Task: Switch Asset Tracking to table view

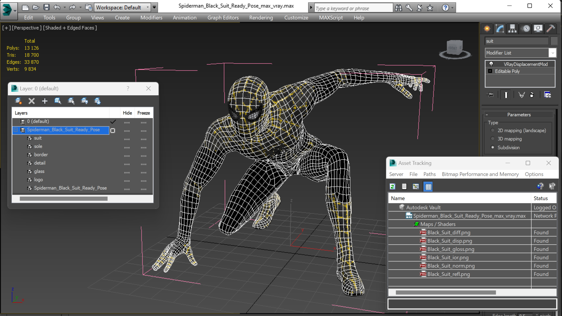Action: tap(428, 187)
